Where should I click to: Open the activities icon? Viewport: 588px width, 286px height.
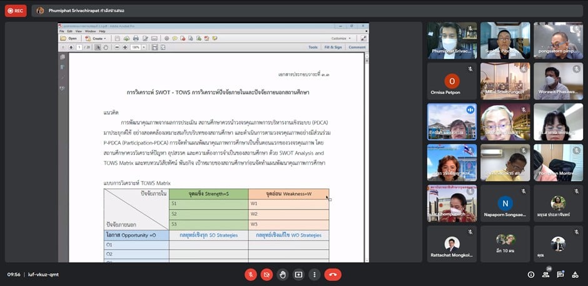tap(575, 274)
